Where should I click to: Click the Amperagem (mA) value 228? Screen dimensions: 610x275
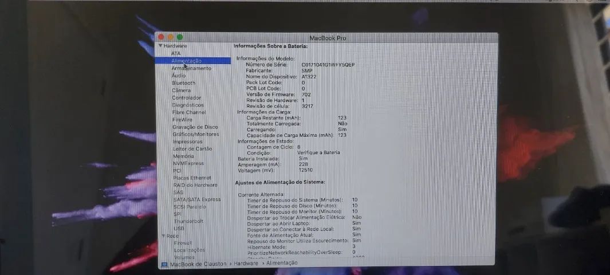304,164
